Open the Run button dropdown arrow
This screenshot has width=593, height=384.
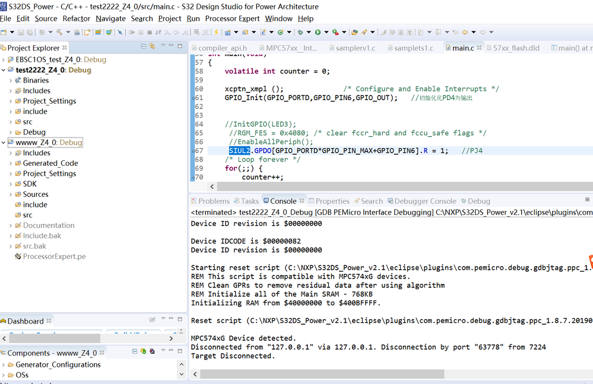click(x=326, y=32)
